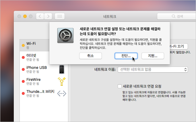Select Thunderbolt 브리지 in the network list
The width and height of the screenshot is (196, 122).
(44, 93)
